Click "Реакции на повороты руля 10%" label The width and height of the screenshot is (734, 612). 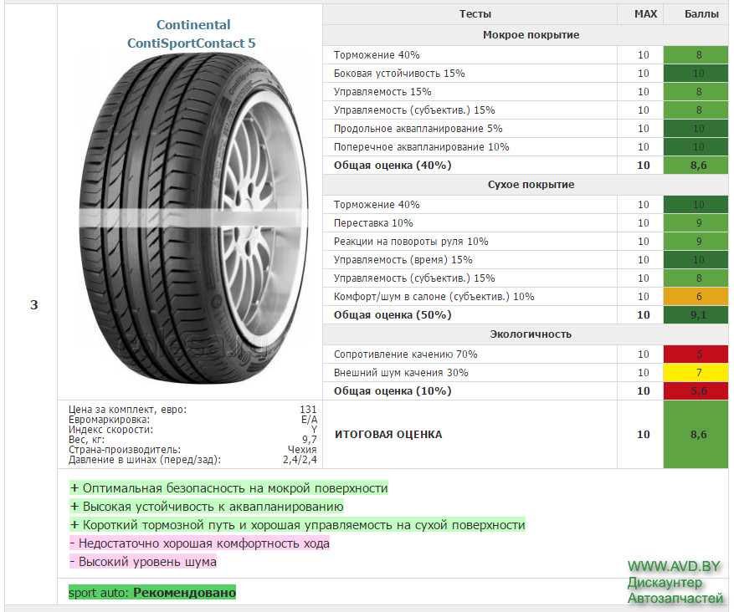click(411, 242)
